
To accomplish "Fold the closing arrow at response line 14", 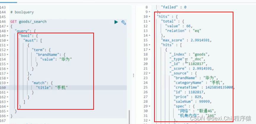I will [x=149, y=35].
